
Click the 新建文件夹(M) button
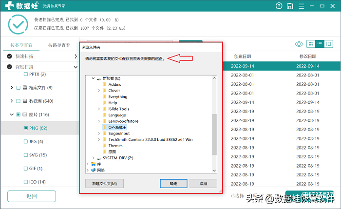point(105,184)
